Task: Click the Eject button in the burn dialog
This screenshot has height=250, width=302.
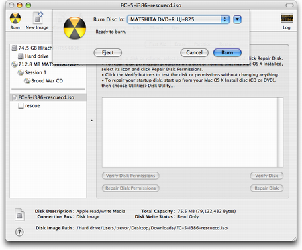Action: pos(107,52)
